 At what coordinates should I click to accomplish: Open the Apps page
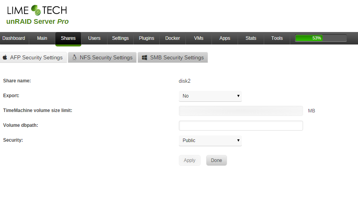225,38
